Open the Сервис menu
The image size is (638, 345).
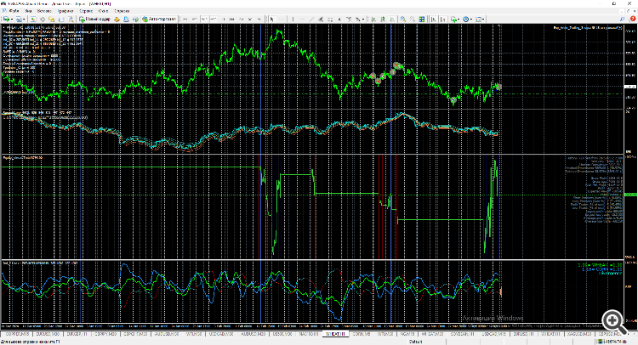click(x=86, y=11)
